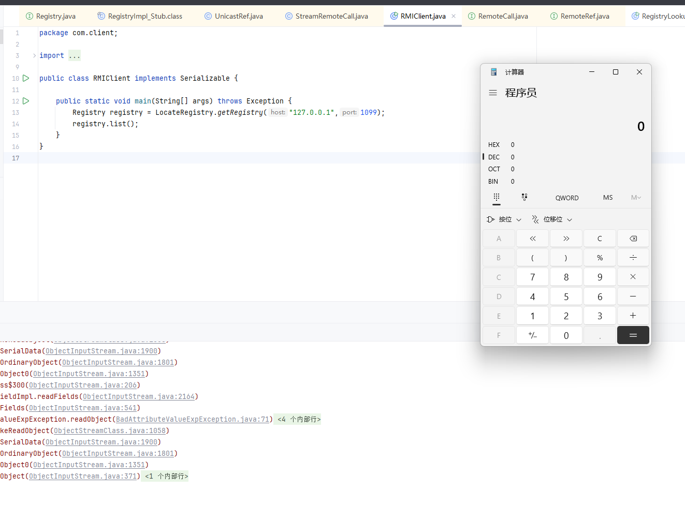Open the bitwise operations dropdown in calculator
The image size is (685, 505).
pos(504,219)
